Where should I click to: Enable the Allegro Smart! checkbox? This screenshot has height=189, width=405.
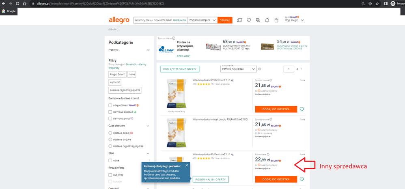[110, 105]
